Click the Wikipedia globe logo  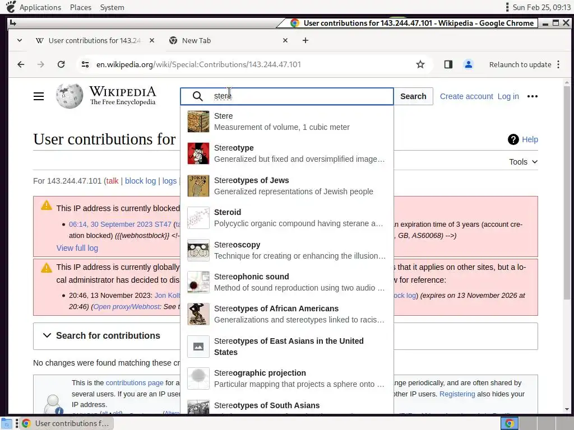pyautogui.click(x=70, y=96)
